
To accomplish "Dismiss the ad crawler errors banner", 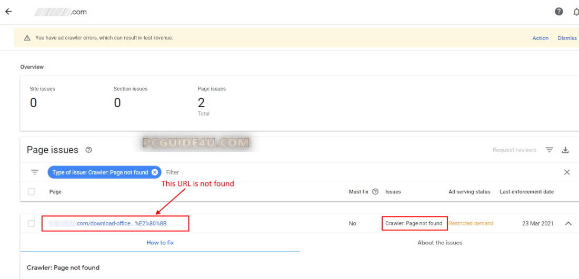I will (x=567, y=38).
